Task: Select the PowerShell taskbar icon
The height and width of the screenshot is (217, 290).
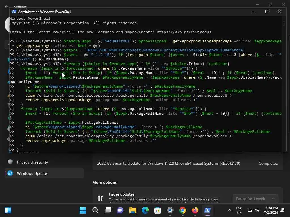Action: (207, 210)
